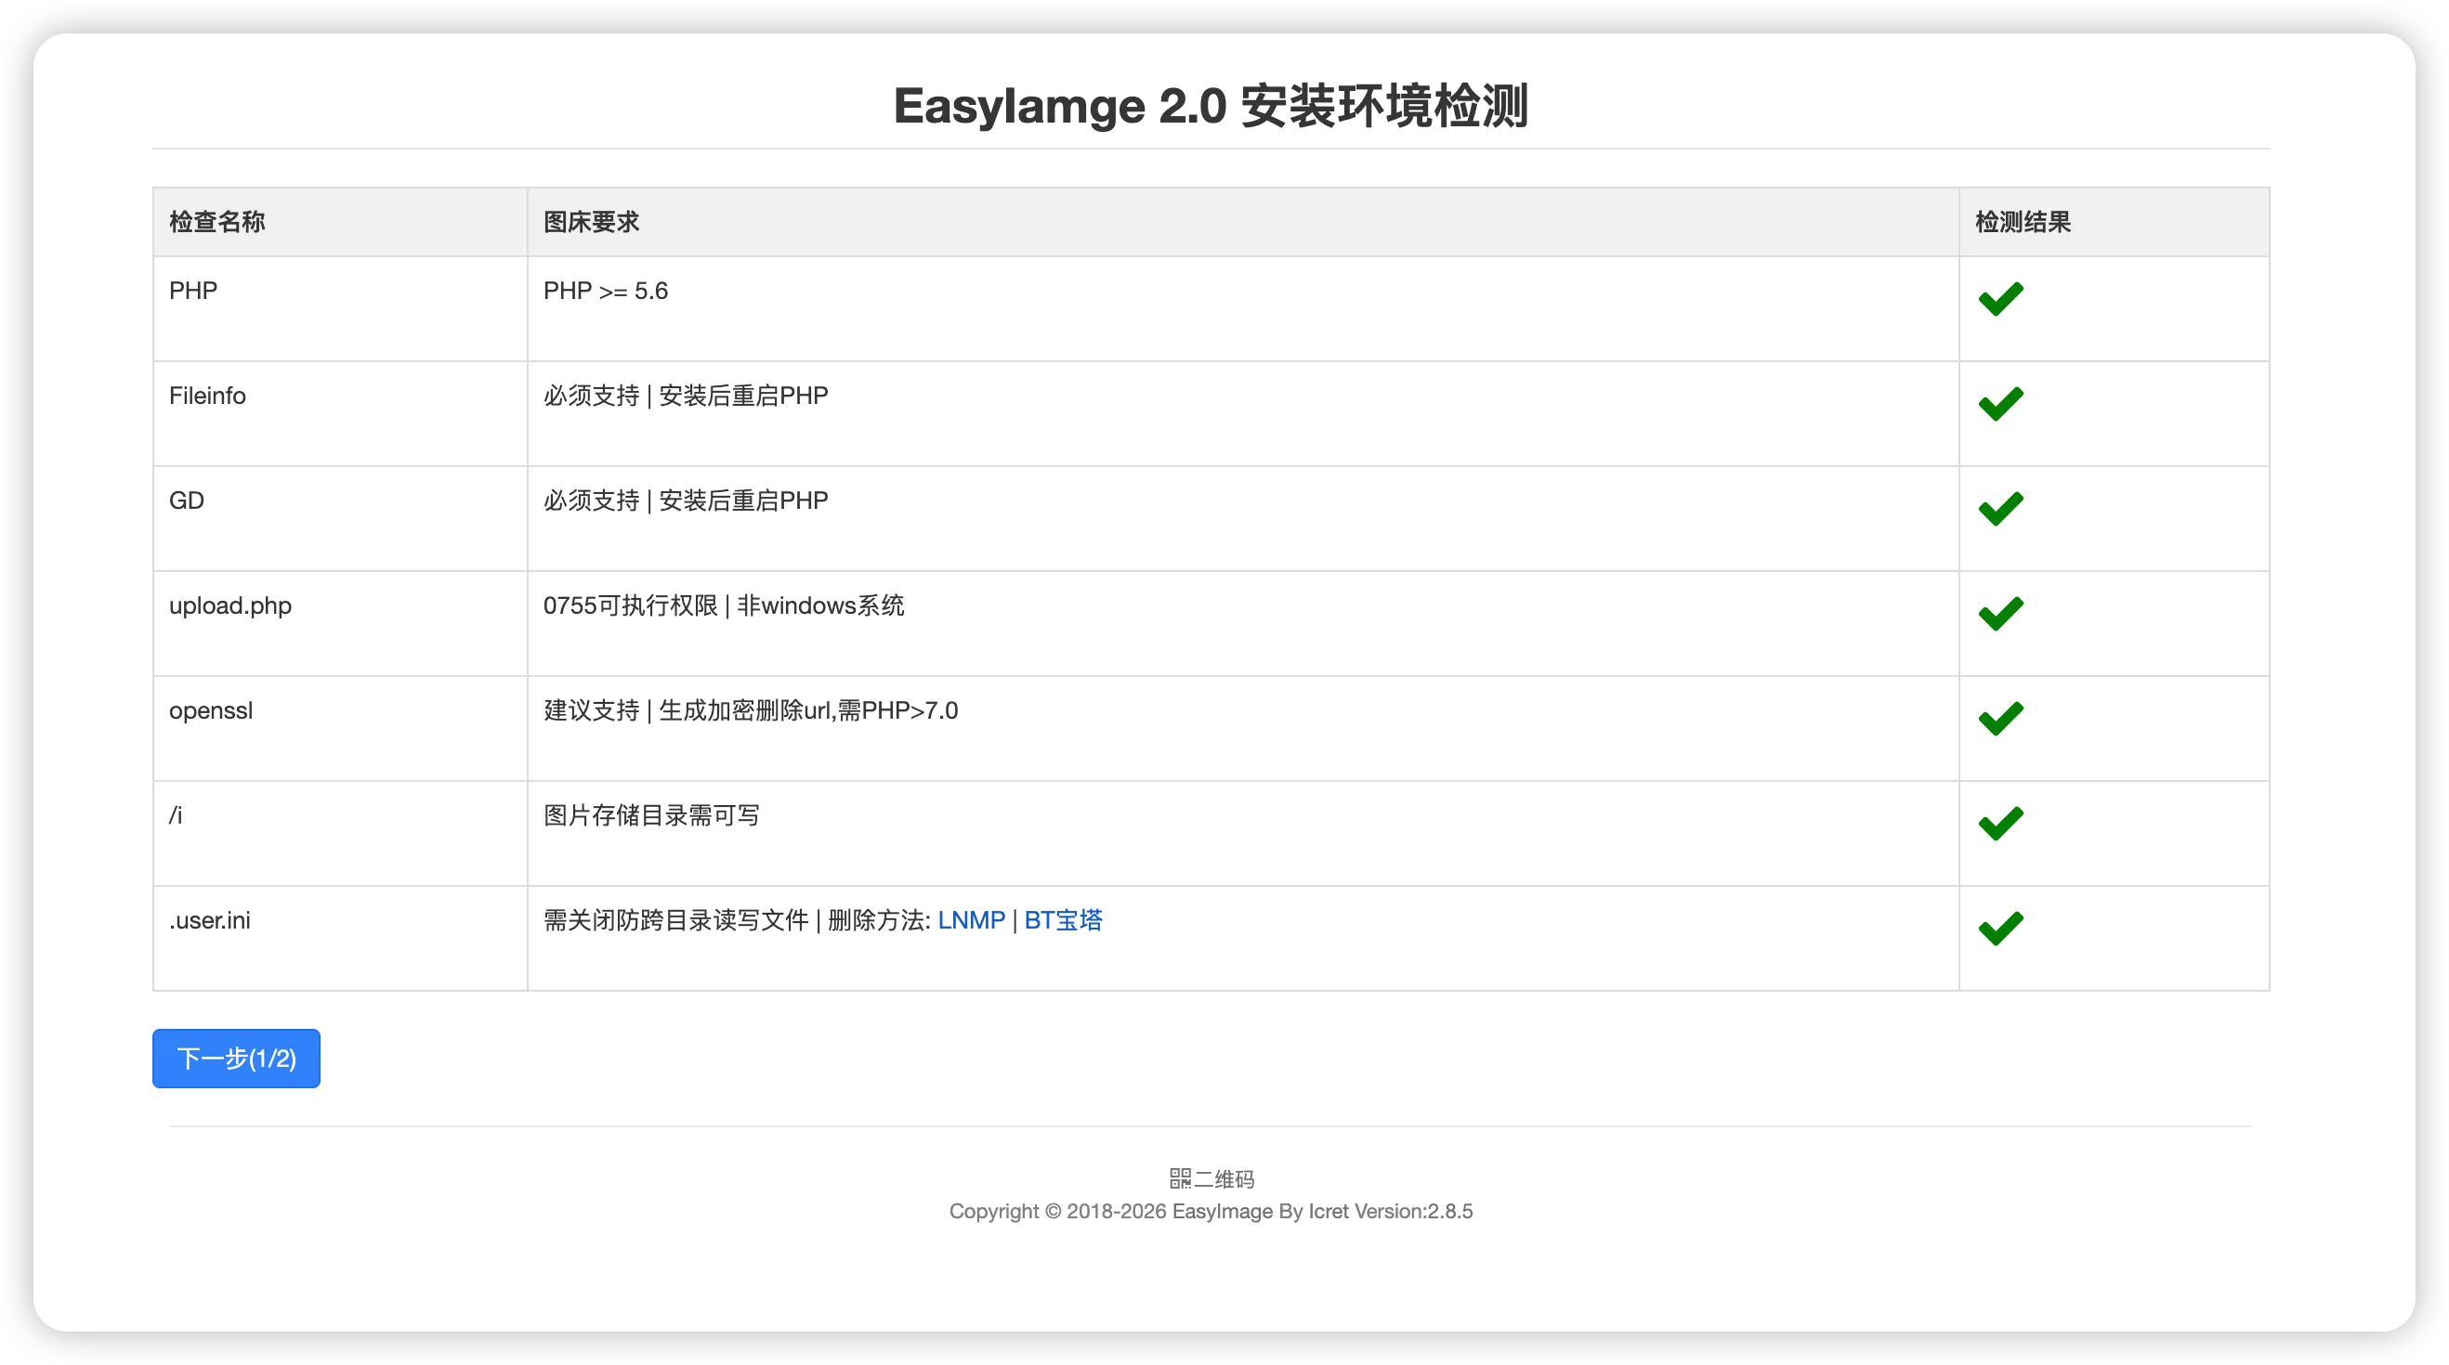Click the 'PHP >= 5.6' requirement text
The image size is (2449, 1365).
tap(606, 291)
